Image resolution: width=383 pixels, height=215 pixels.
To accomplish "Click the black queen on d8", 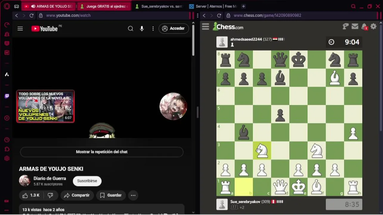I will click(x=280, y=59).
